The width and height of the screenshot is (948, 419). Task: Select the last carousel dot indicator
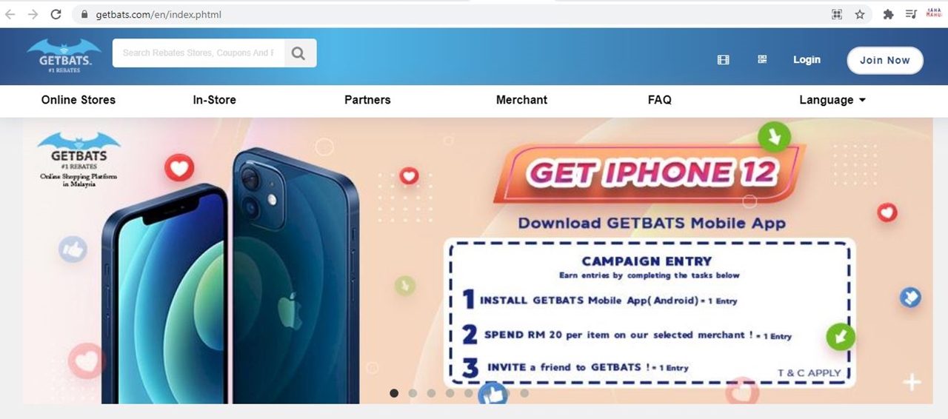(x=524, y=393)
